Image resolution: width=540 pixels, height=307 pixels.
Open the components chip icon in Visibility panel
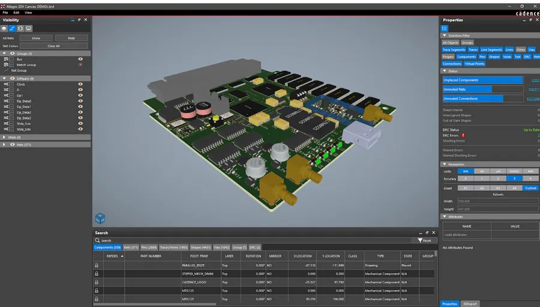(20, 29)
